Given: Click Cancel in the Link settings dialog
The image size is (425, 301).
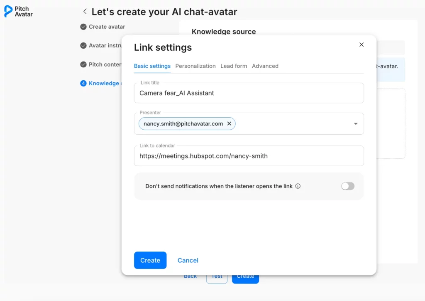Looking at the screenshot, I should [188, 260].
